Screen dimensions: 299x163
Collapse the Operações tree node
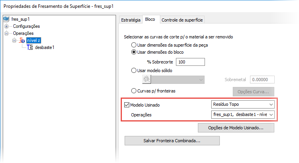[6, 34]
